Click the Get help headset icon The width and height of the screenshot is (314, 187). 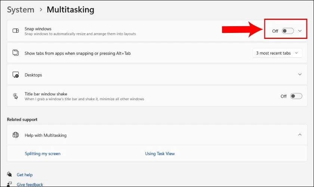click(x=9, y=174)
